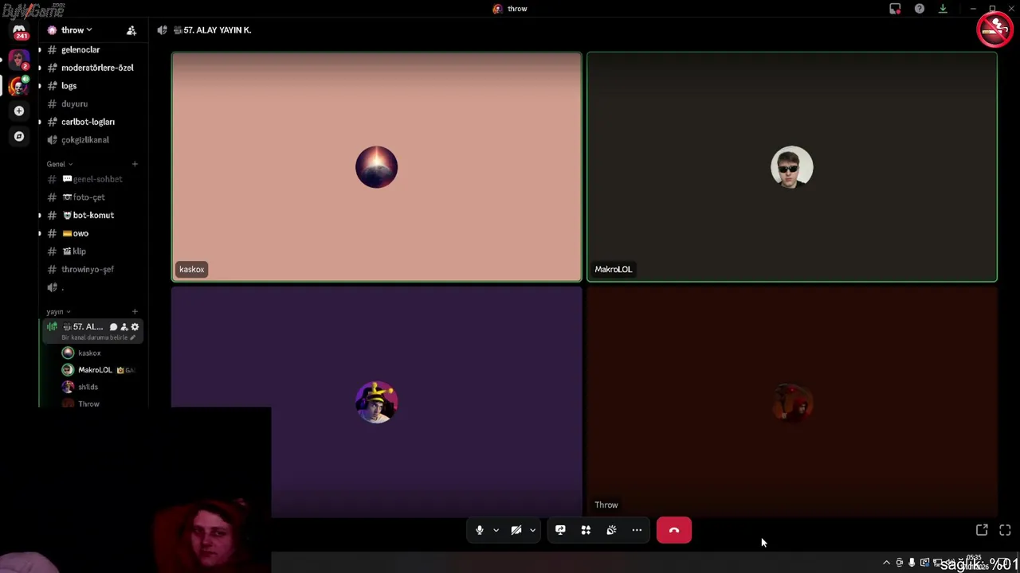
Task: Pop out the call window
Action: [982, 530]
